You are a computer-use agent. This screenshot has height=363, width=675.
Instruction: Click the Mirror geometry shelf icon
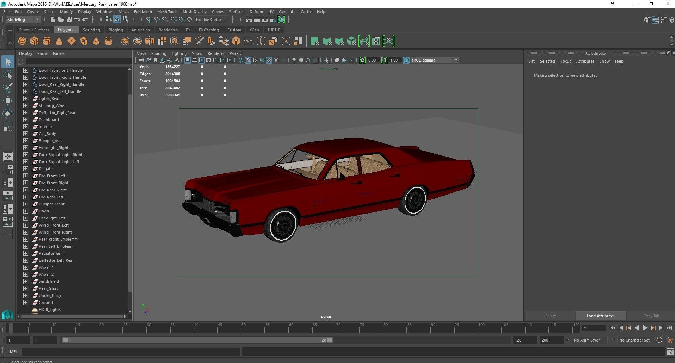(x=149, y=41)
